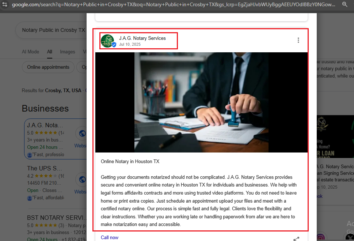Click the zoom magnifier icon in address bar
Image resolution: width=354 pixels, height=241 pixels.
click(345, 4)
